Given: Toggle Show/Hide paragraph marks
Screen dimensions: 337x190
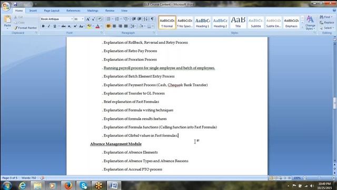Looking at the screenshot, I should pyautogui.click(x=152, y=19).
